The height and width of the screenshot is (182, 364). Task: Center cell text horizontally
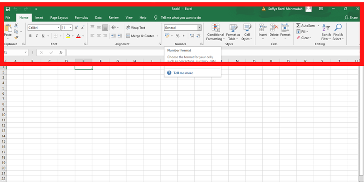coord(99,36)
